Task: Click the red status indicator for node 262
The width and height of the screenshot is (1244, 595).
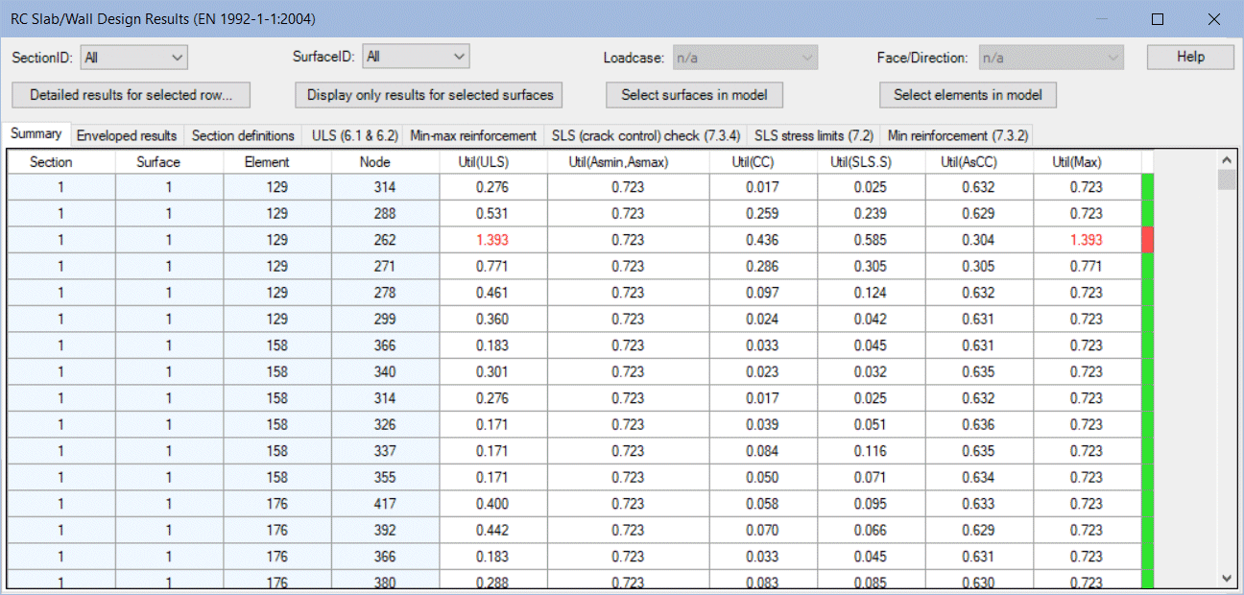Action: point(1147,240)
